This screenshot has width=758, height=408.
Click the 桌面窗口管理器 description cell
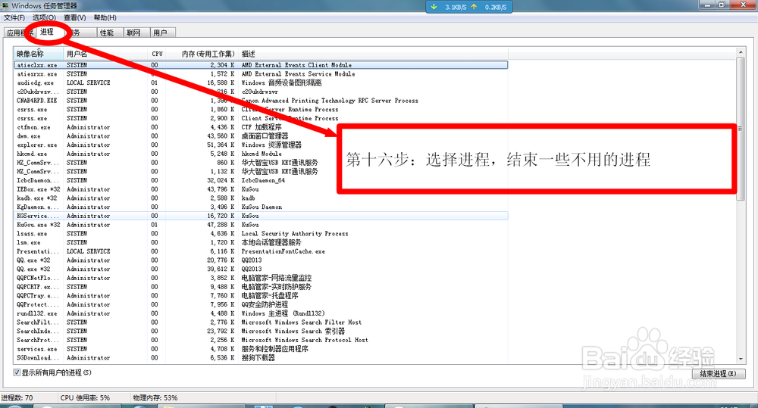point(265,136)
